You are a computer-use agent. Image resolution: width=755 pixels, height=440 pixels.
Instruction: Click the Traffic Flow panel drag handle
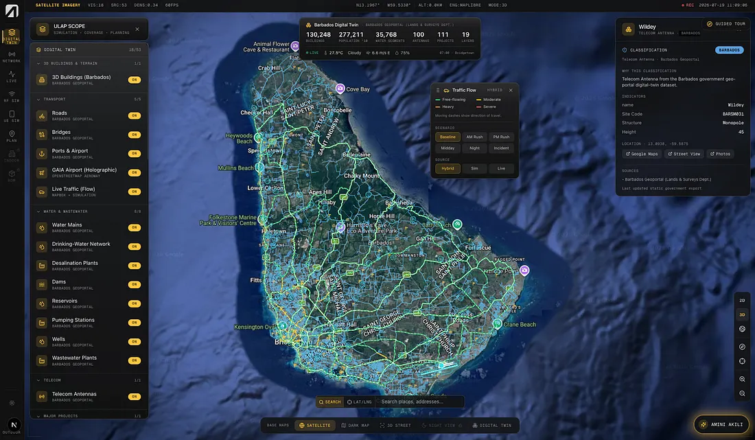438,90
